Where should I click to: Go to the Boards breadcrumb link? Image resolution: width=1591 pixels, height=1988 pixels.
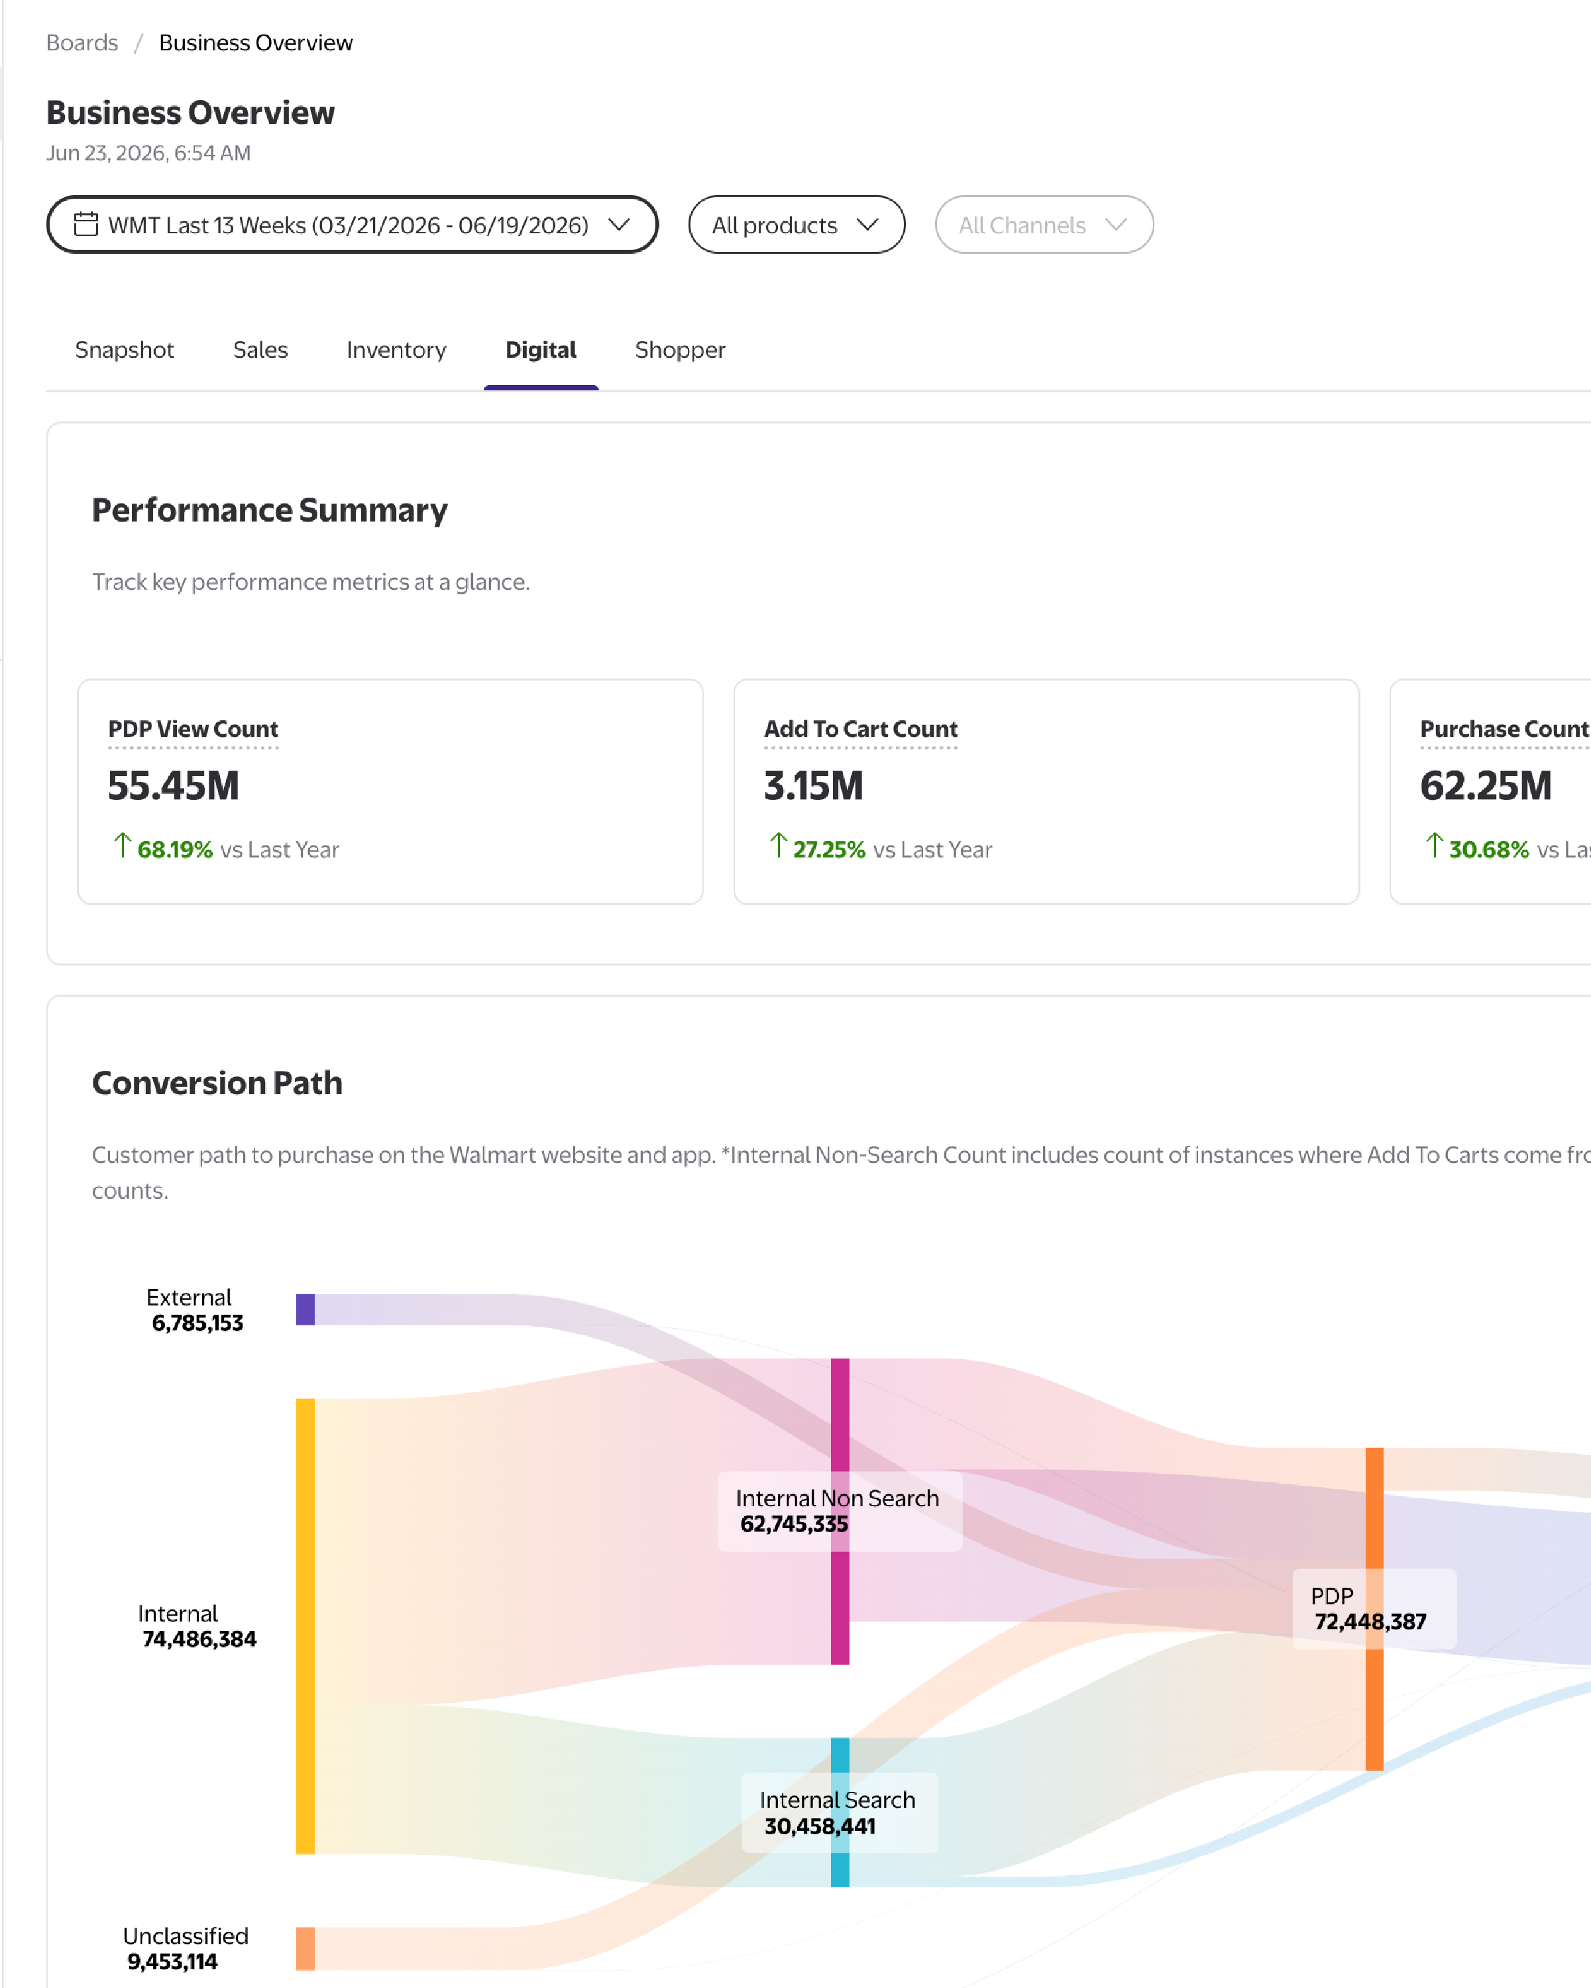point(82,42)
